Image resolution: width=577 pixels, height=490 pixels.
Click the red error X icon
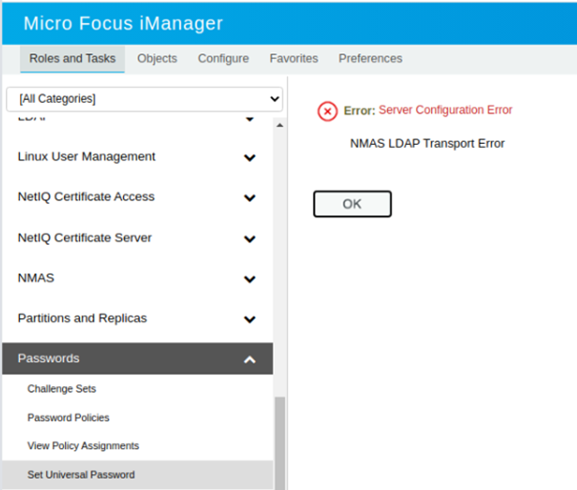pyautogui.click(x=327, y=112)
